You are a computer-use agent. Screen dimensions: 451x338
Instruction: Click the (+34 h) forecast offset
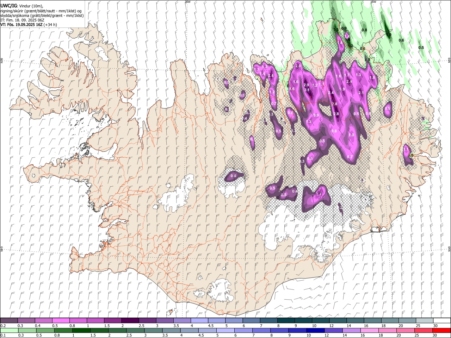click(50, 25)
